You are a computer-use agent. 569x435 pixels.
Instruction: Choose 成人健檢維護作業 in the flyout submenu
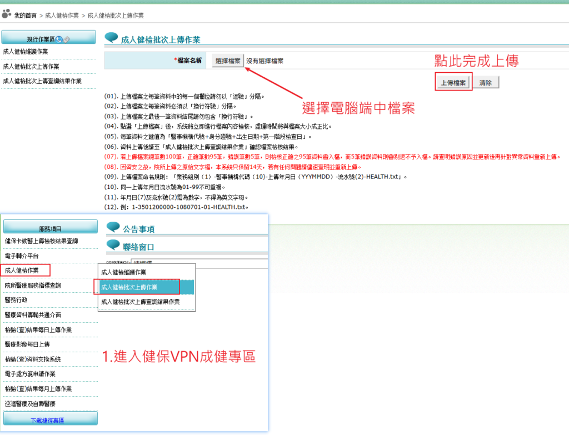(x=123, y=272)
